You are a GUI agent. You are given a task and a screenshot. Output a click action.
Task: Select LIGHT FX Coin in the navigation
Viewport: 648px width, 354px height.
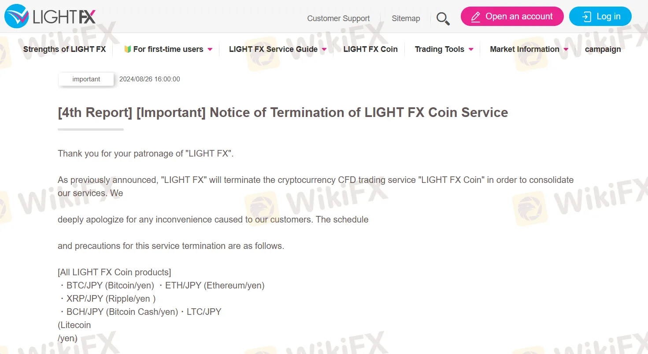pyautogui.click(x=370, y=49)
